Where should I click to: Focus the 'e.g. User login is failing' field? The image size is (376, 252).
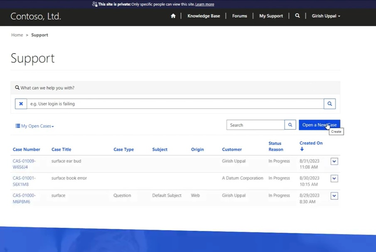click(x=175, y=104)
